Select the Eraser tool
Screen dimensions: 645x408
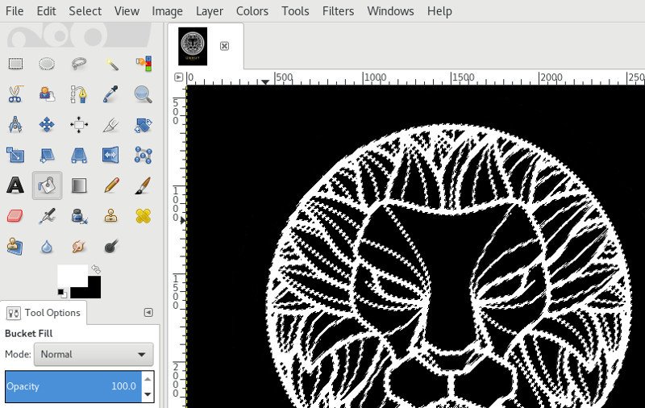tap(15, 216)
